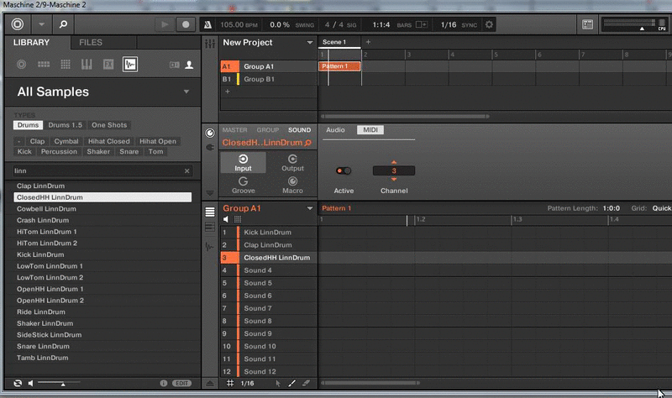Open the Groove channel properties
The image size is (672, 398).
243,186
